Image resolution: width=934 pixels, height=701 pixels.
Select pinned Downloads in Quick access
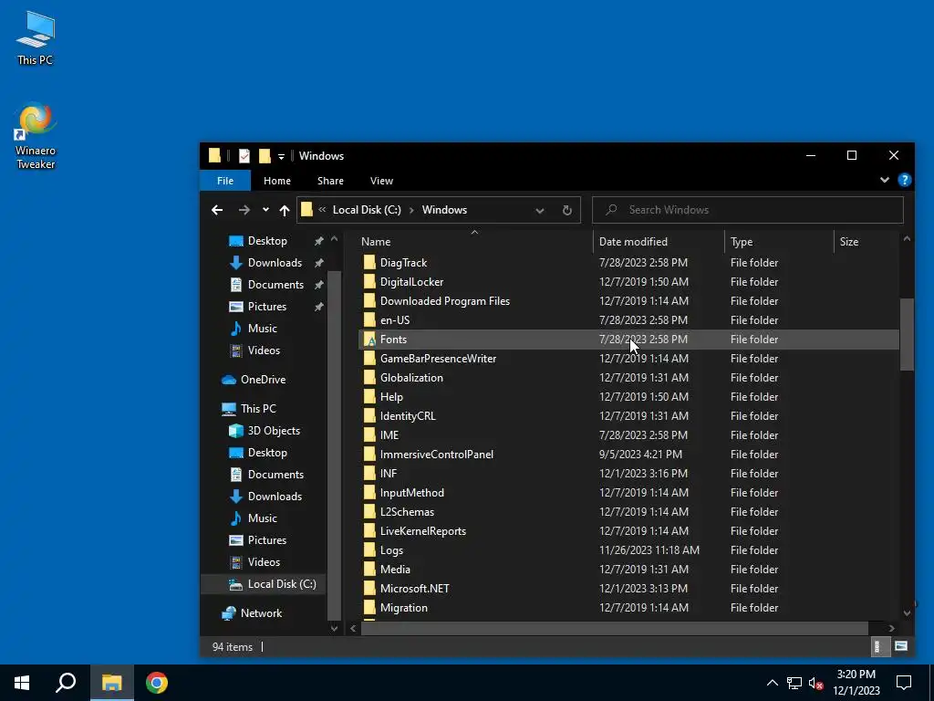(275, 263)
